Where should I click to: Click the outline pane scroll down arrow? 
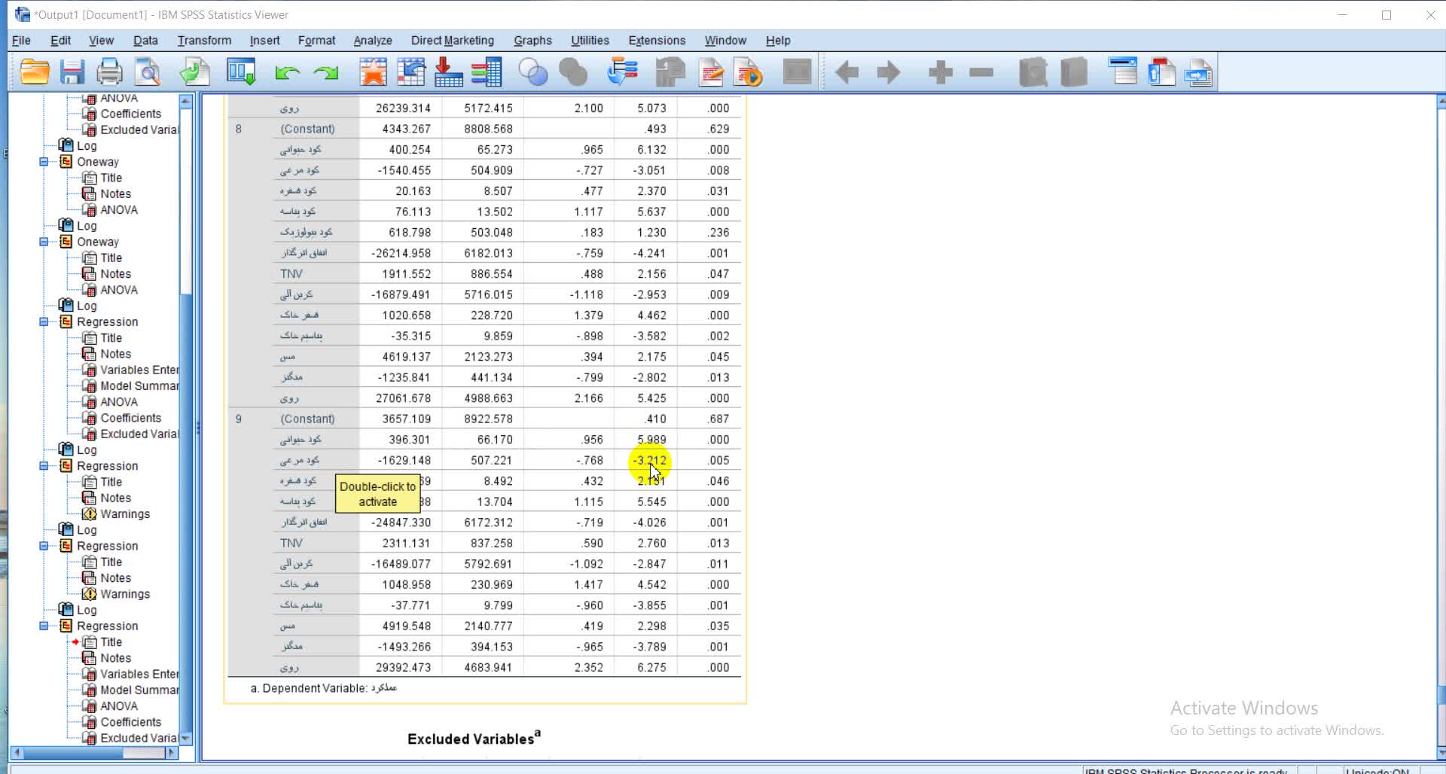point(186,738)
